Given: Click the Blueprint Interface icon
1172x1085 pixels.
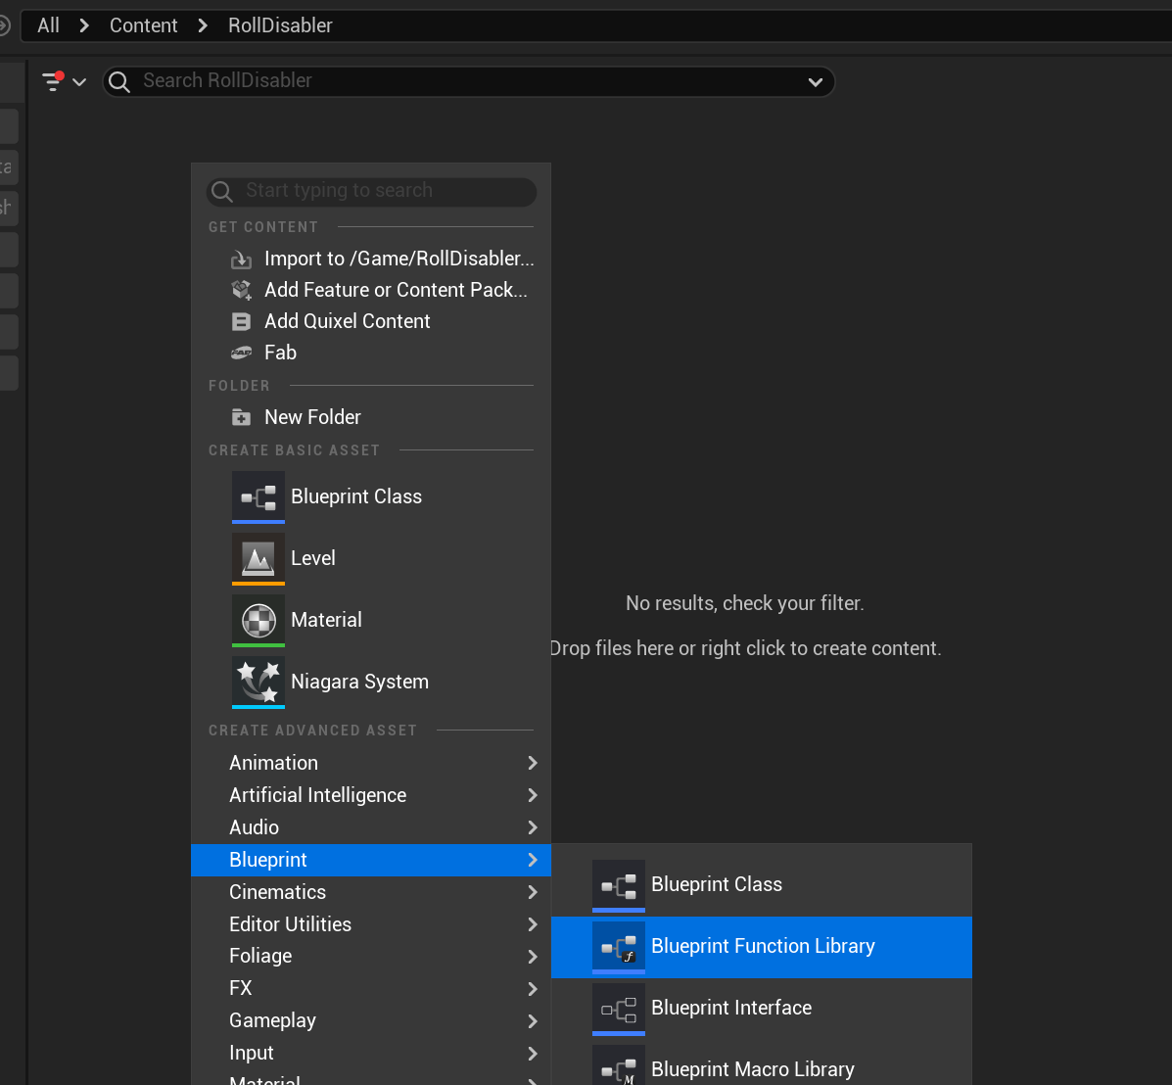Looking at the screenshot, I should tap(619, 1009).
